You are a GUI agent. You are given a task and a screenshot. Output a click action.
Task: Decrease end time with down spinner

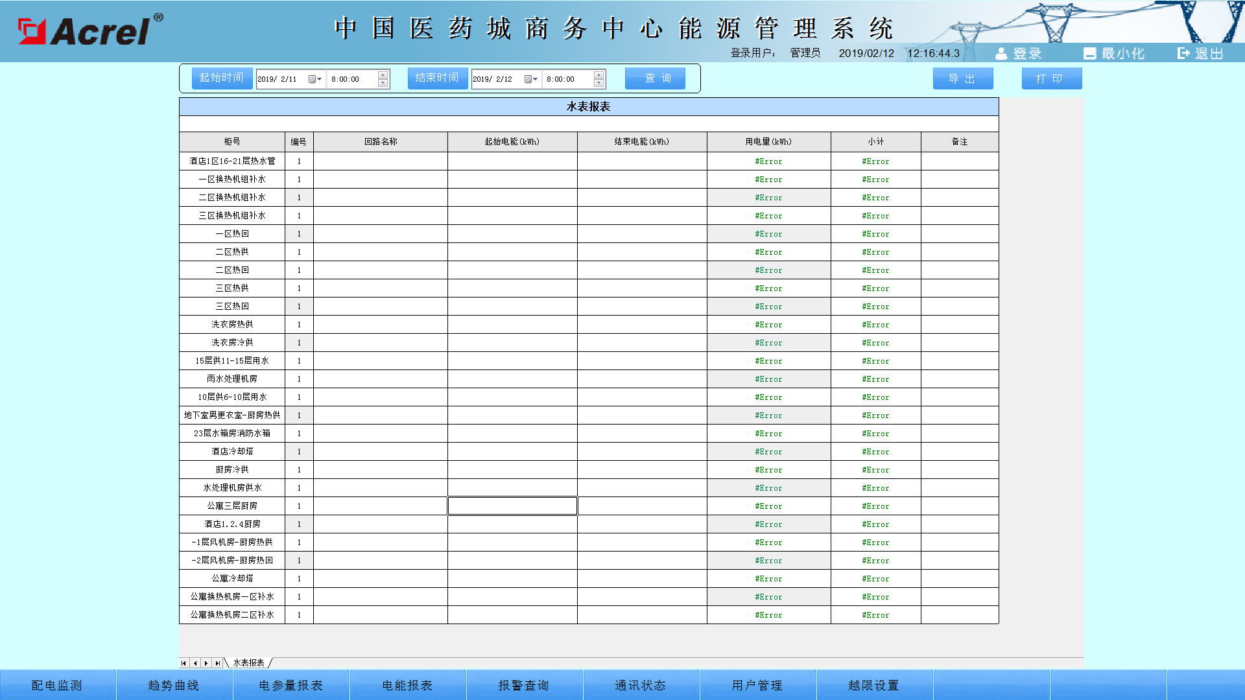pyautogui.click(x=599, y=83)
